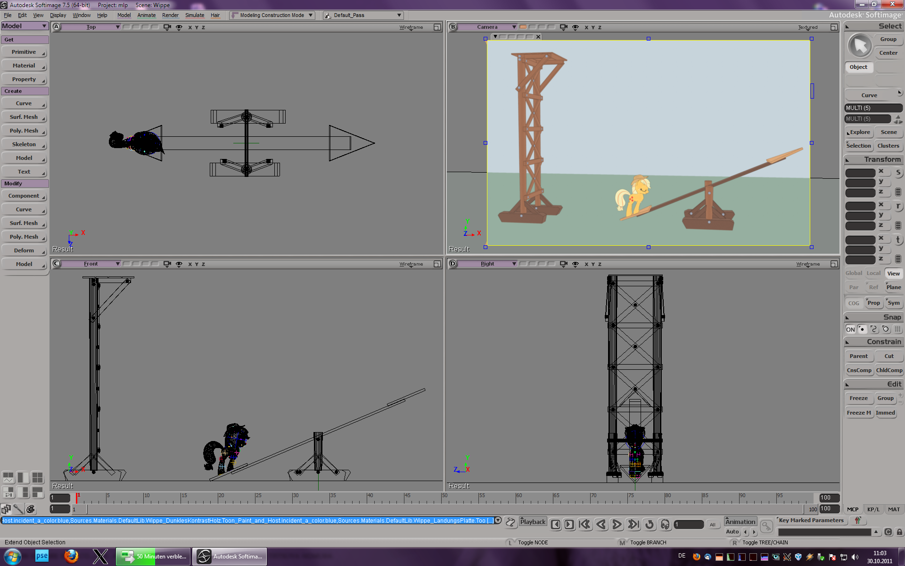
Task: Enable grid snapping icon
Action: click(897, 329)
